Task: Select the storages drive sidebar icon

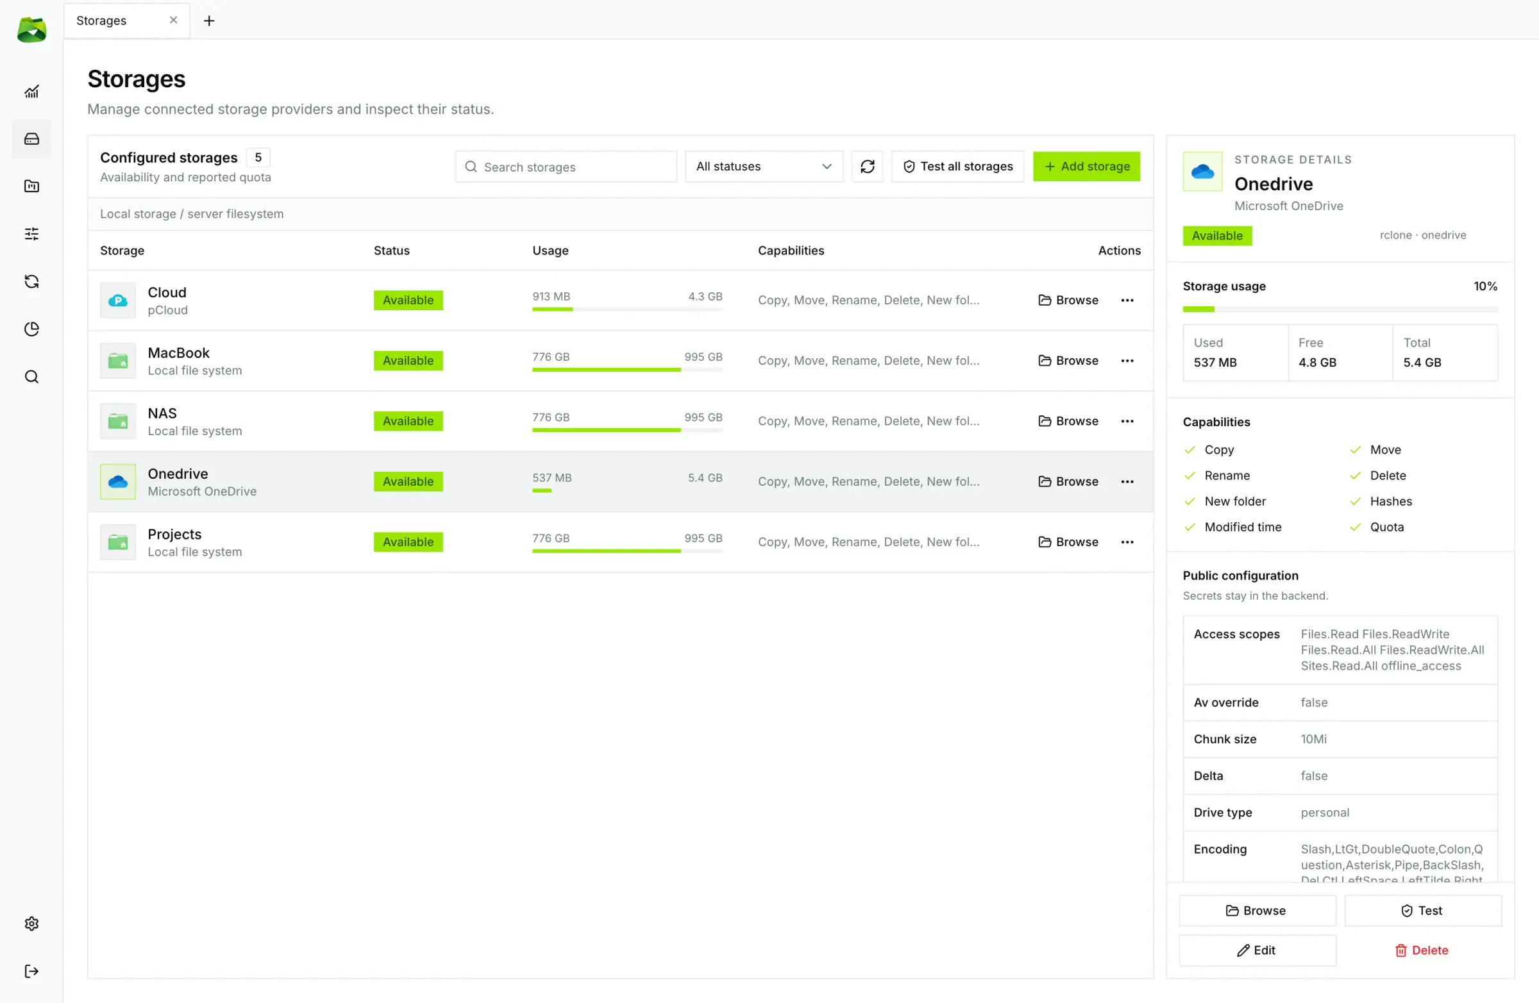Action: 31,139
